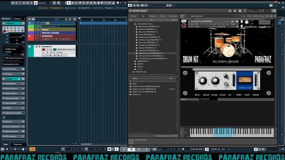Click the Kontakt save floppy-disk icon

[x=230, y=11]
